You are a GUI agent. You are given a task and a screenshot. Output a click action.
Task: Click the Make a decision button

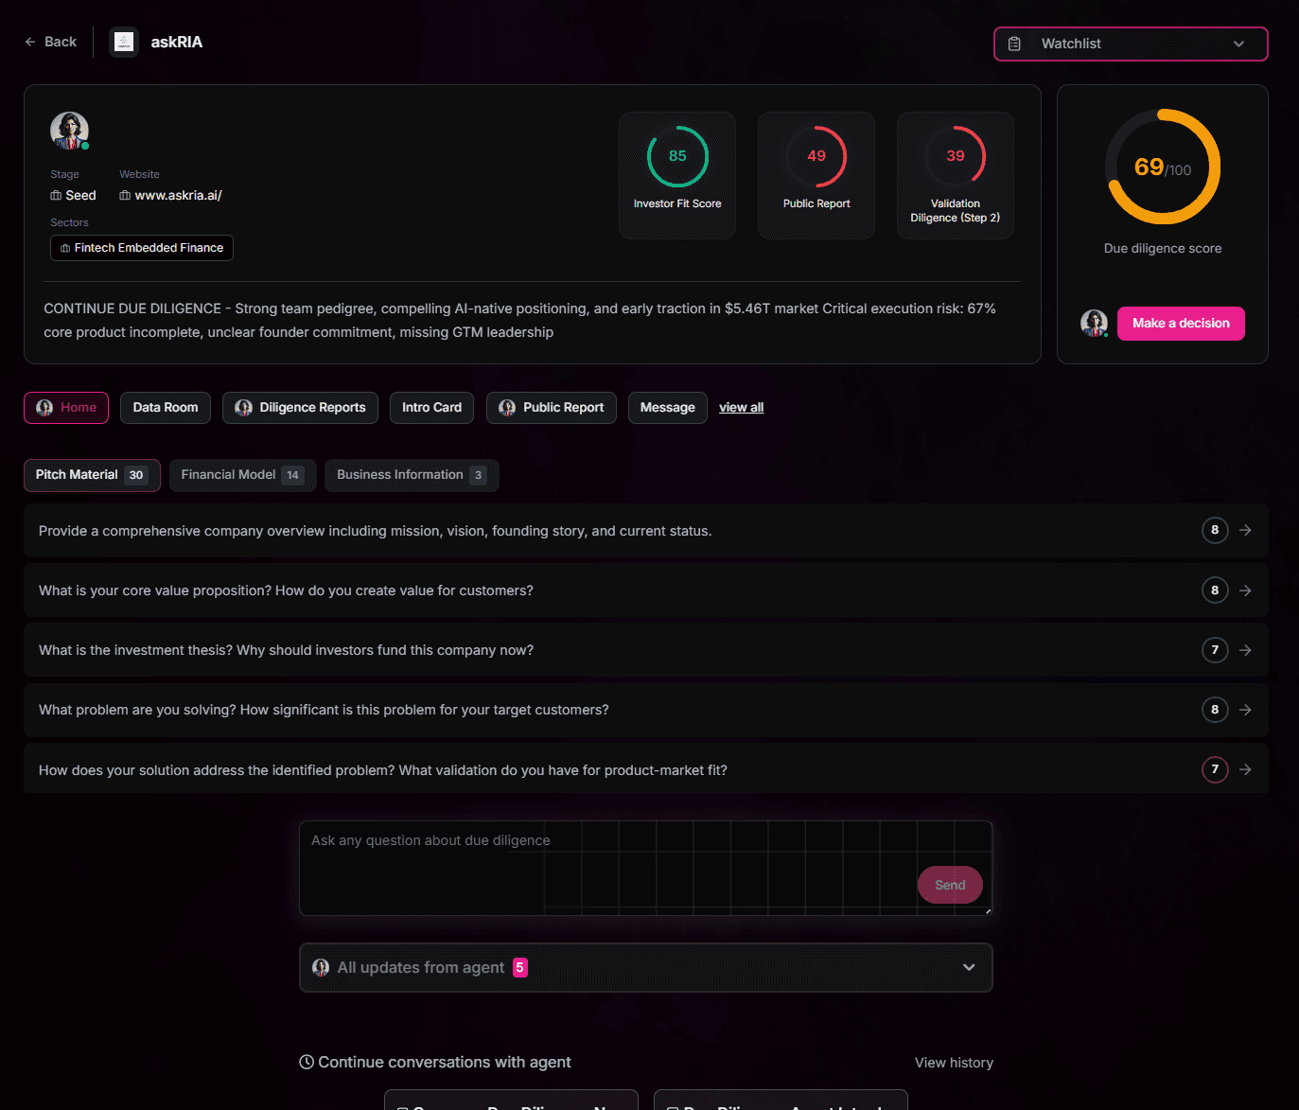click(1181, 323)
